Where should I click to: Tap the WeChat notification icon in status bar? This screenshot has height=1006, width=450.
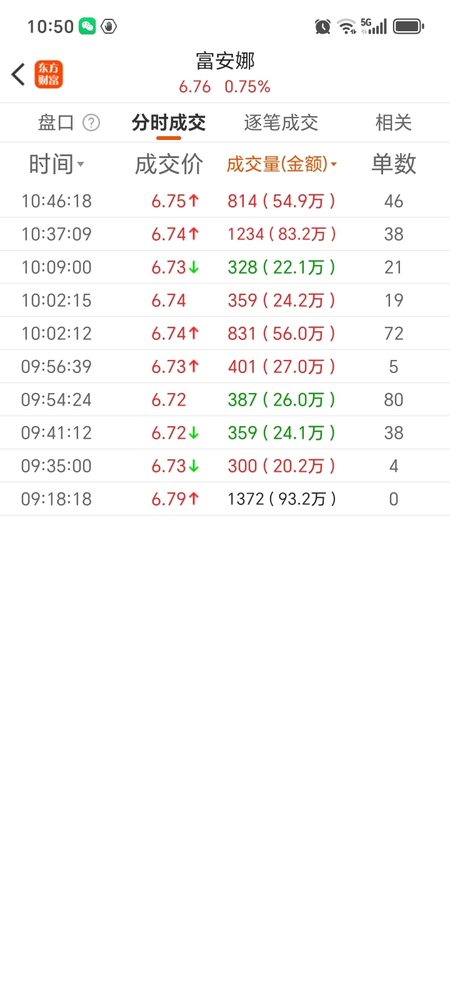click(87, 26)
